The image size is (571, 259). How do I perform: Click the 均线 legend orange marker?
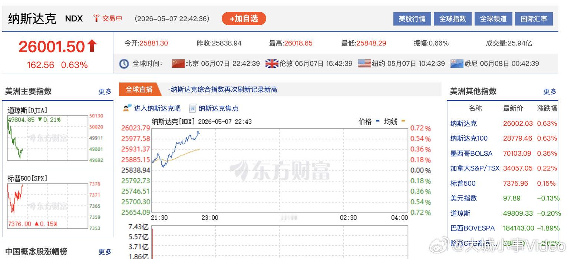403,121
